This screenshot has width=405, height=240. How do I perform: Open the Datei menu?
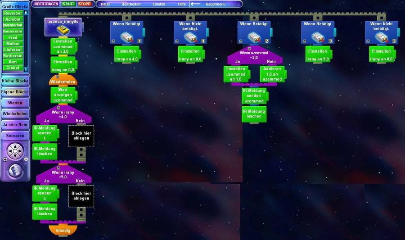105,4
